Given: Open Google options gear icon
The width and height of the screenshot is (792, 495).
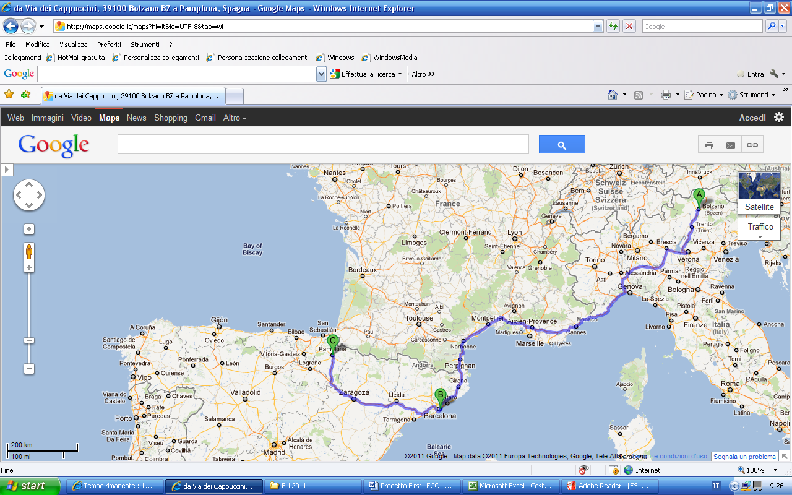Looking at the screenshot, I should pyautogui.click(x=779, y=117).
